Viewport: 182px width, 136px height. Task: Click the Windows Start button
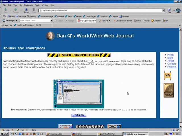point(5,134)
